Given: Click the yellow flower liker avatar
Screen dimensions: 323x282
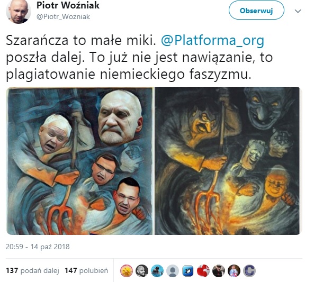Looking at the screenshot, I should [127, 271].
